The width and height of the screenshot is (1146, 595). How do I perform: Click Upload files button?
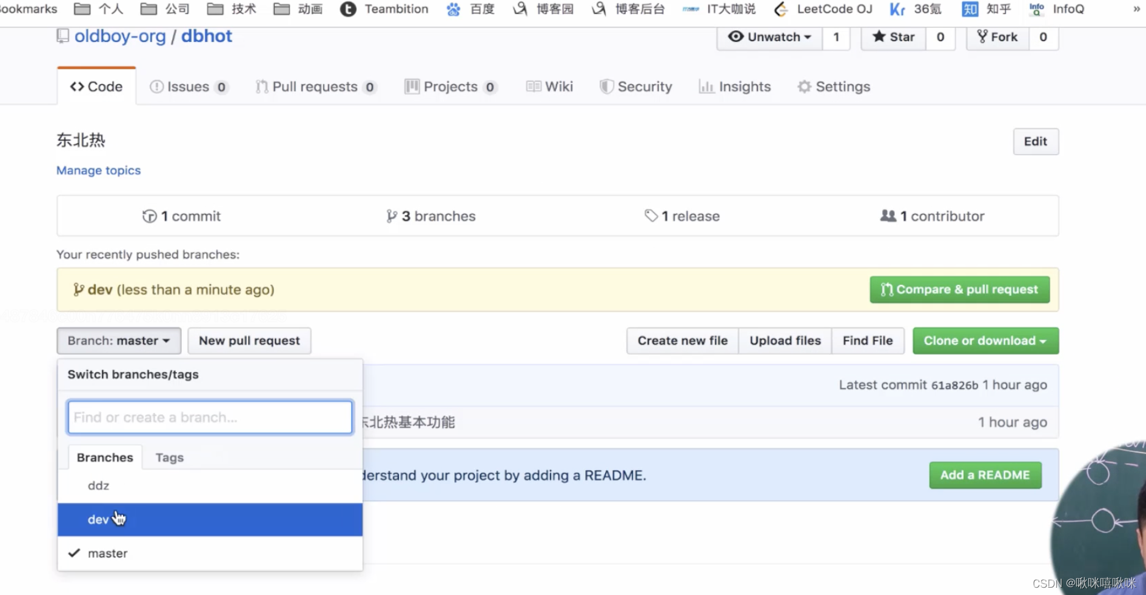(785, 341)
